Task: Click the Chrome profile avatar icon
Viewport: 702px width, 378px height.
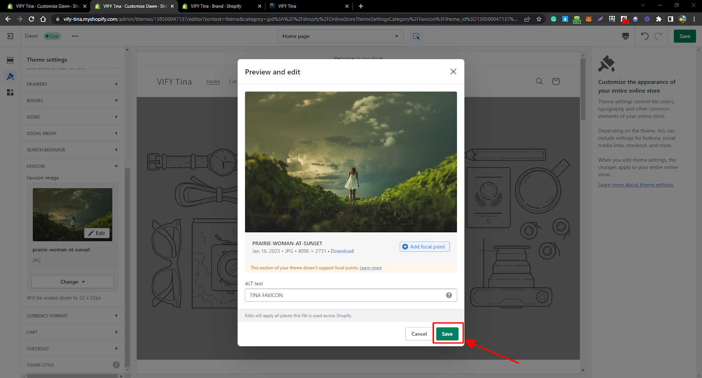Action: pyautogui.click(x=682, y=19)
